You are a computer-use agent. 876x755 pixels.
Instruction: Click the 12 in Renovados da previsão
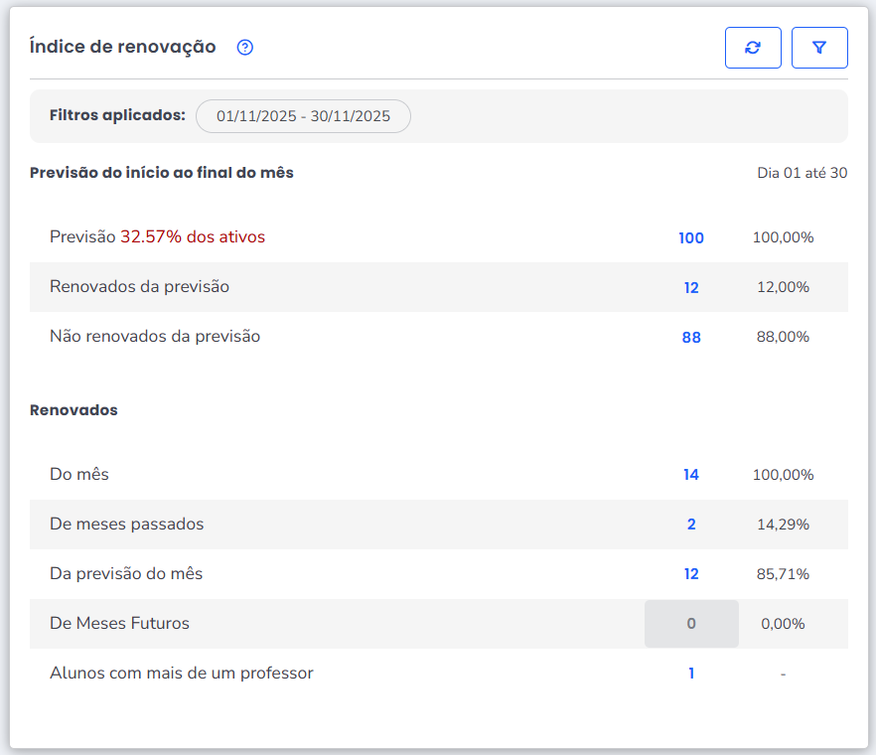[691, 288]
